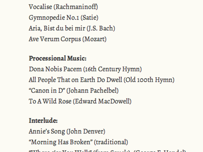The width and height of the screenshot is (203, 152).
Task: Click Morning Has Broken title
Action: tap(61, 142)
